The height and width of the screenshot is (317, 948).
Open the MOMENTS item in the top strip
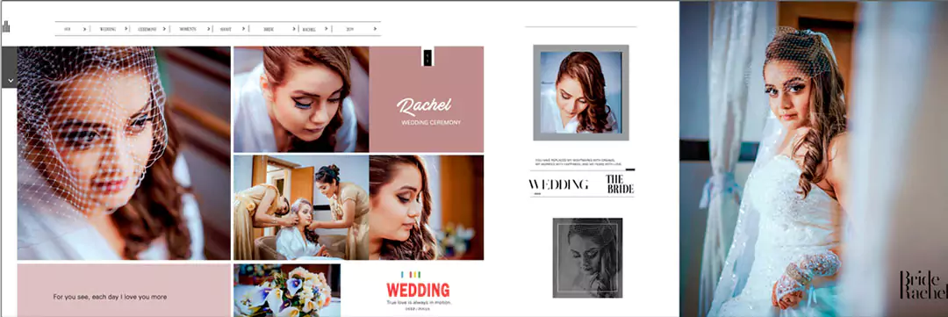point(188,28)
